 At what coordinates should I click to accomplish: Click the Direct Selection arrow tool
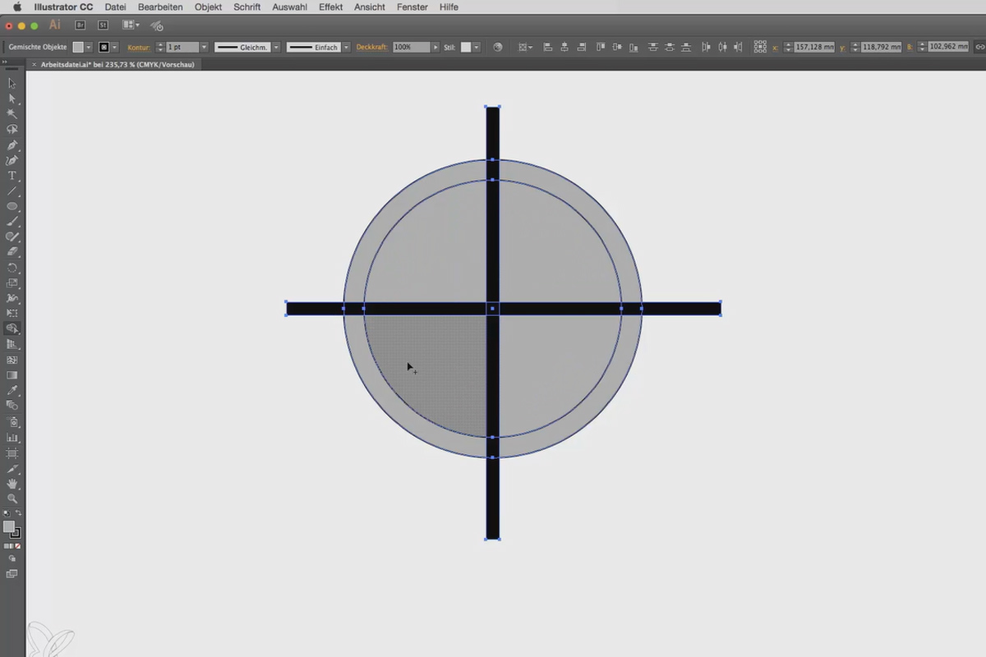(12, 99)
